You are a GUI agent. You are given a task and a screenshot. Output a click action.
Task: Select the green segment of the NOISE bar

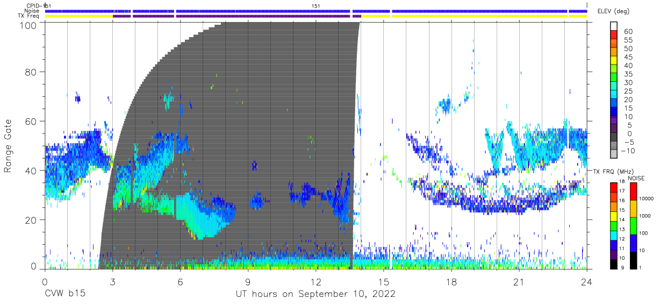pos(634,225)
